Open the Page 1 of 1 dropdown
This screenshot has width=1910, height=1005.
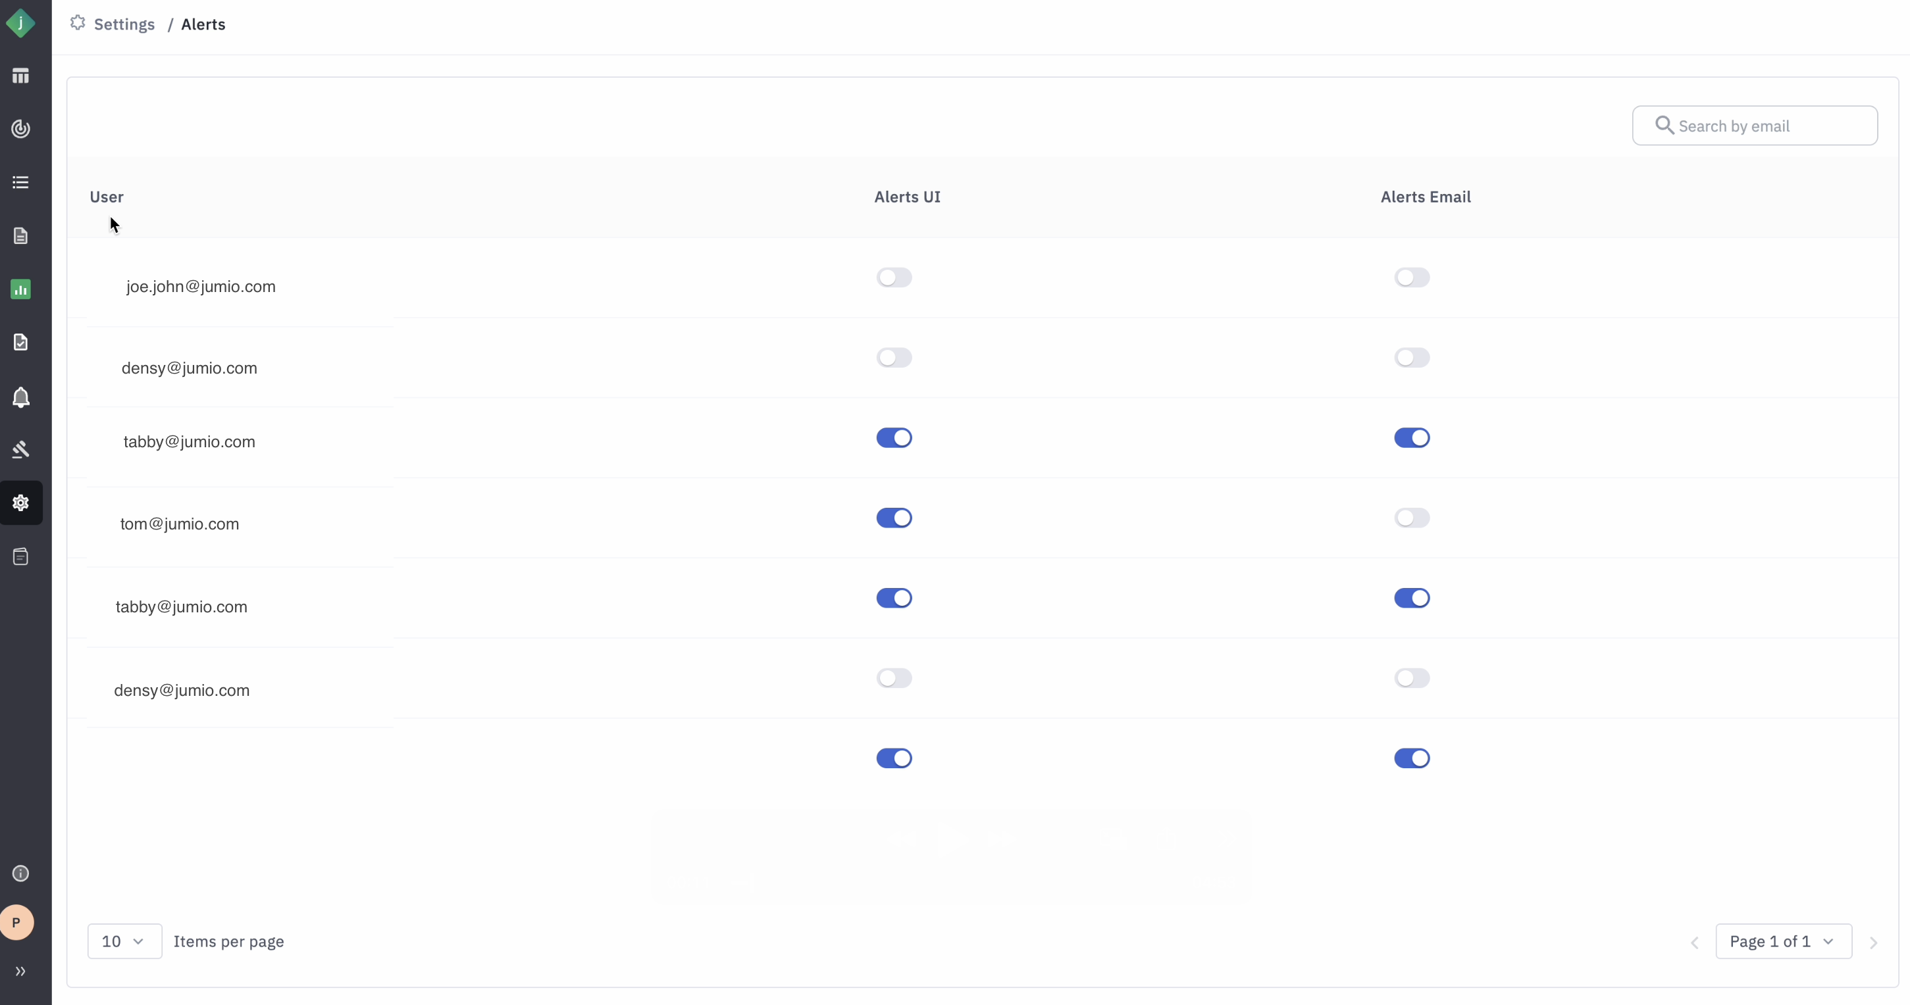(1782, 941)
